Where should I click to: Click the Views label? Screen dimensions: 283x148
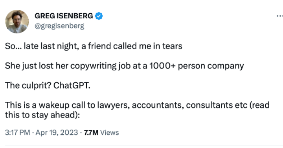point(110,133)
